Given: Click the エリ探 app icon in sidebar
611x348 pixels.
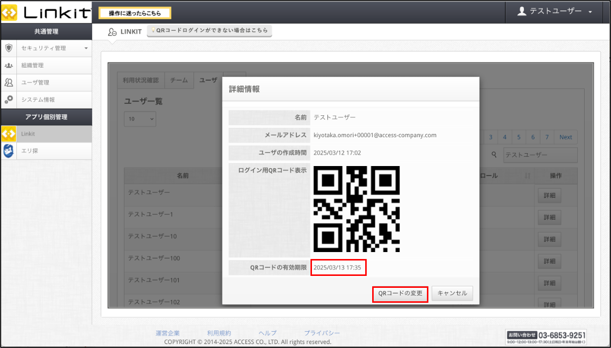Looking at the screenshot, I should pos(9,151).
